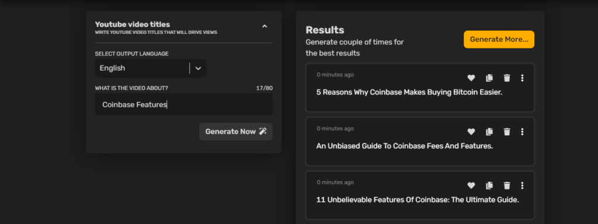
Task: Click the Generate Now button
Action: [x=236, y=131]
